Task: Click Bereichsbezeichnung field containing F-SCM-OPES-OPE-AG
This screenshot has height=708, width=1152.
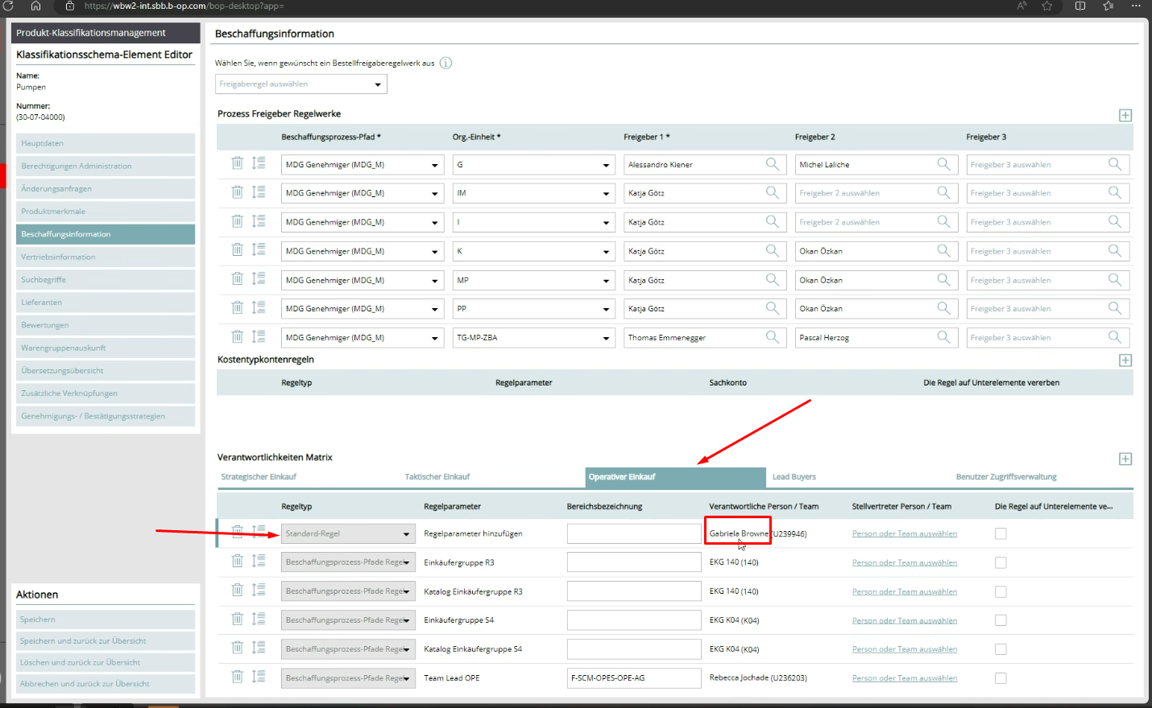Action: 633,678
